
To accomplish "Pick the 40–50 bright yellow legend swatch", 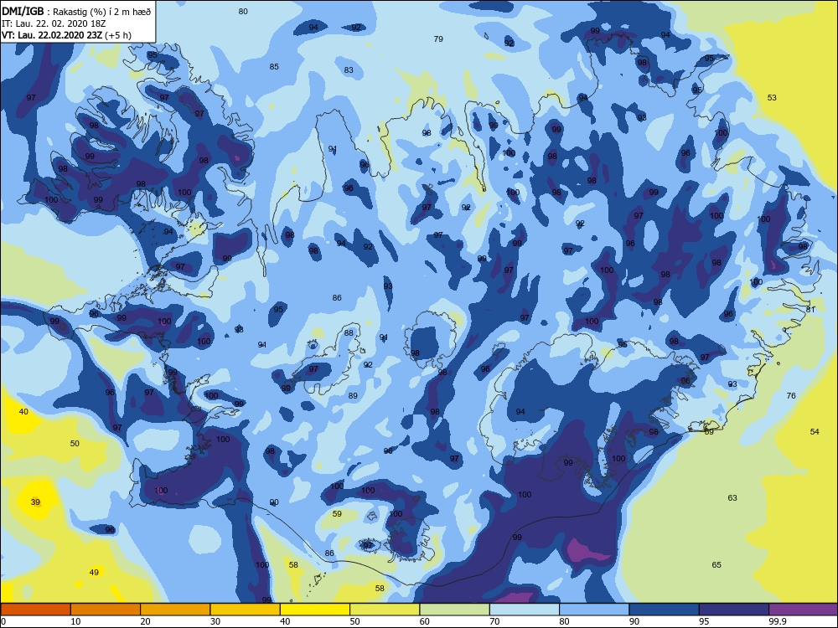I will coord(315,610).
